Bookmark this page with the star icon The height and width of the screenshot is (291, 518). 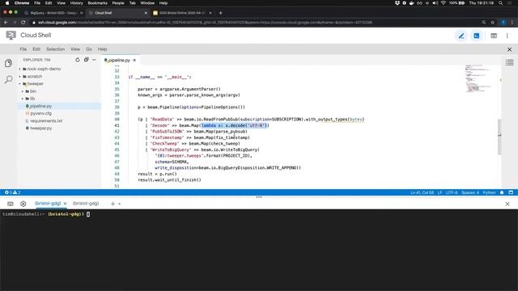(x=493, y=23)
